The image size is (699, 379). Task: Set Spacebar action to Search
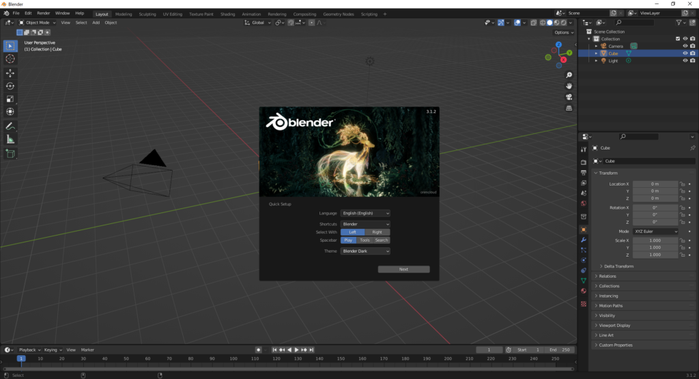(382, 240)
